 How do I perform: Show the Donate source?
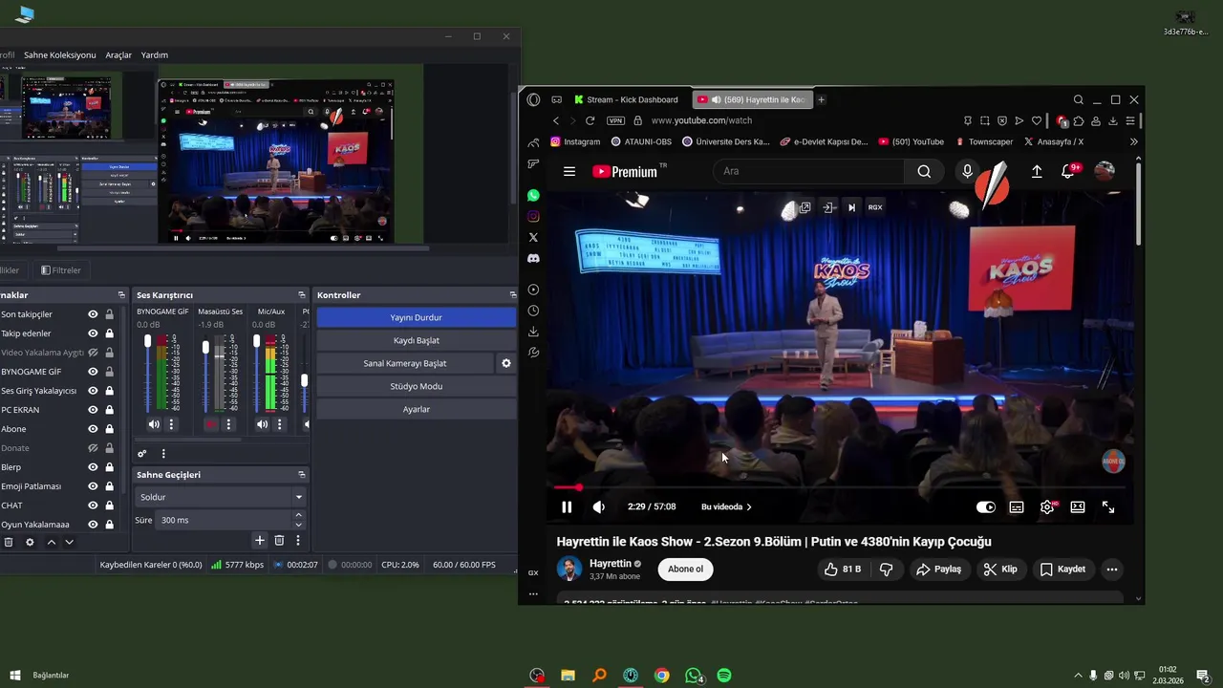click(93, 448)
